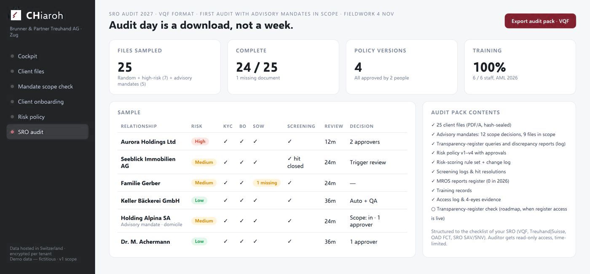Image resolution: width=590 pixels, height=274 pixels.
Task: Click BO checkmark for Aurora Holdings
Action: (x=241, y=142)
